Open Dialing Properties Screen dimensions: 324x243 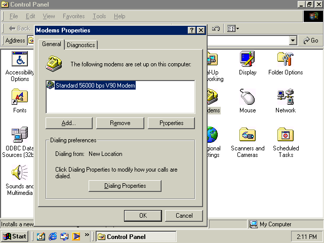coord(125,186)
